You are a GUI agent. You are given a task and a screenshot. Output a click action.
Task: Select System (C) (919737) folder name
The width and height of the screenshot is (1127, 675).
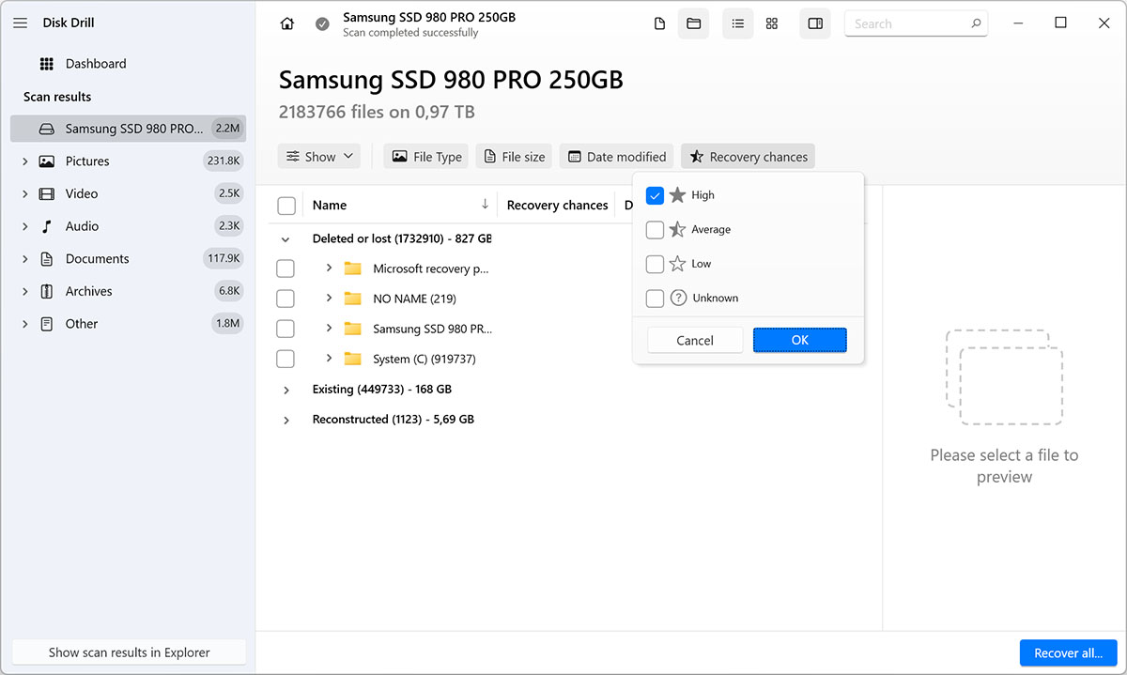pyautogui.click(x=425, y=359)
